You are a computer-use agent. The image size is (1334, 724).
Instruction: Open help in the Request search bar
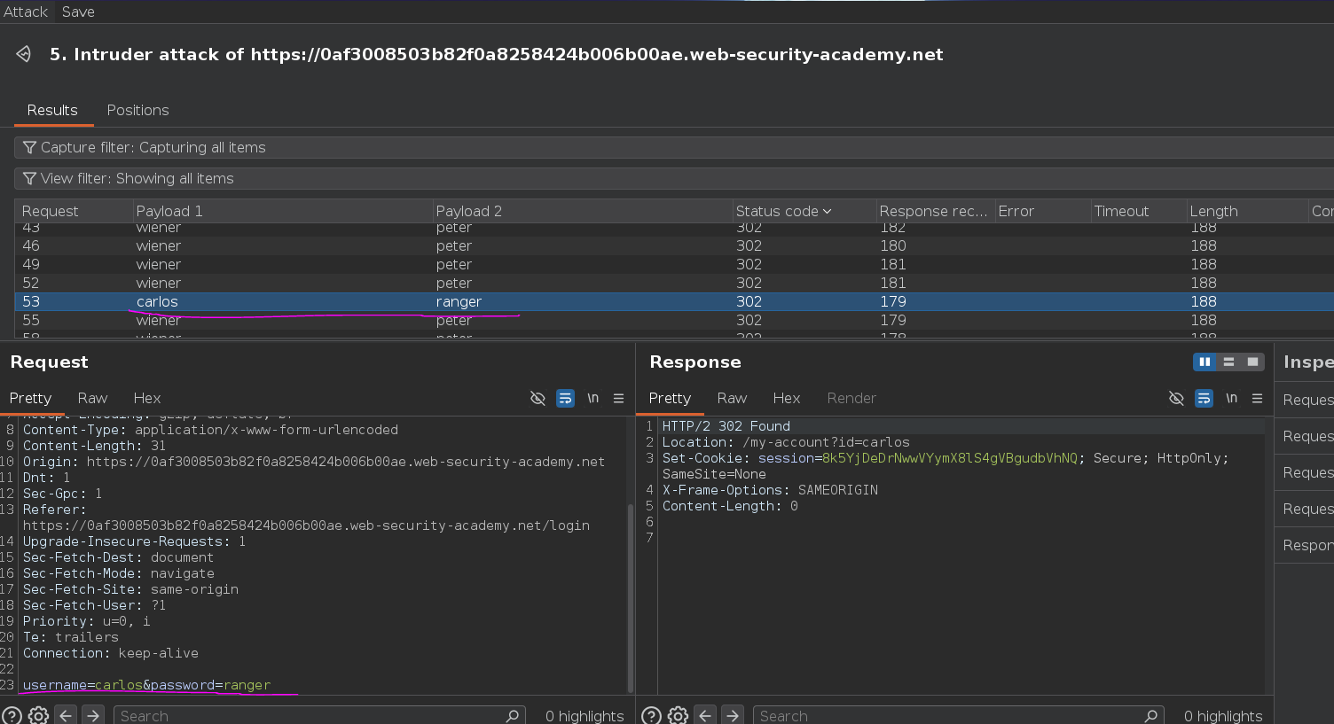point(12,715)
